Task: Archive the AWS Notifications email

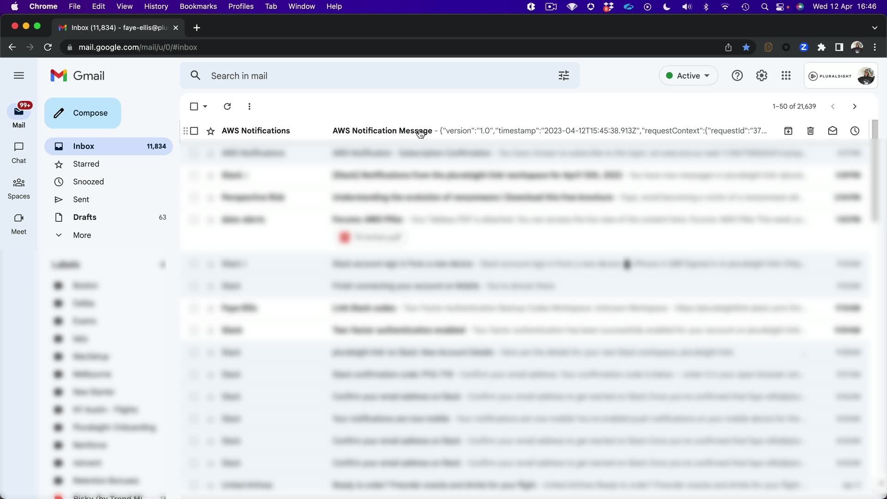Action: pyautogui.click(x=788, y=131)
